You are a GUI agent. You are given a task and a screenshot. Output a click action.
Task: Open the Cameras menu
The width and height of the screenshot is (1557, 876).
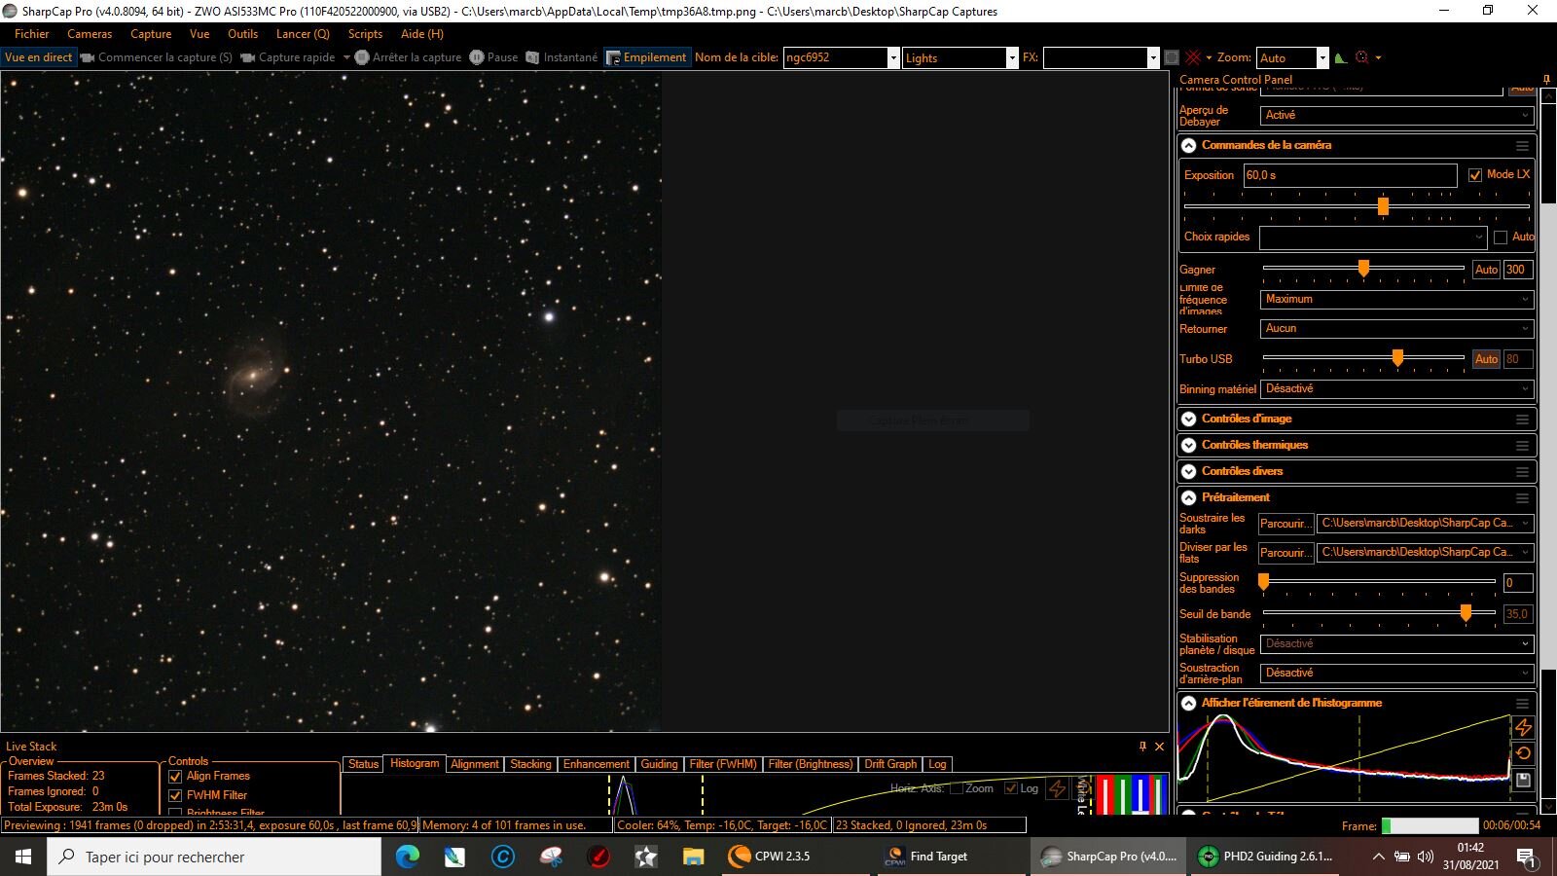[90, 33]
